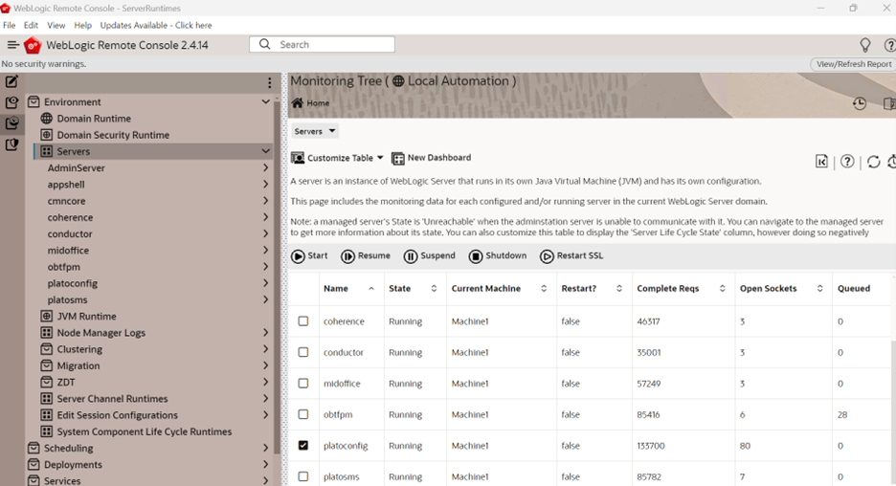Open the Servers breadcrumb dropdown
Screen dimensions: 896x486
[x=315, y=131]
